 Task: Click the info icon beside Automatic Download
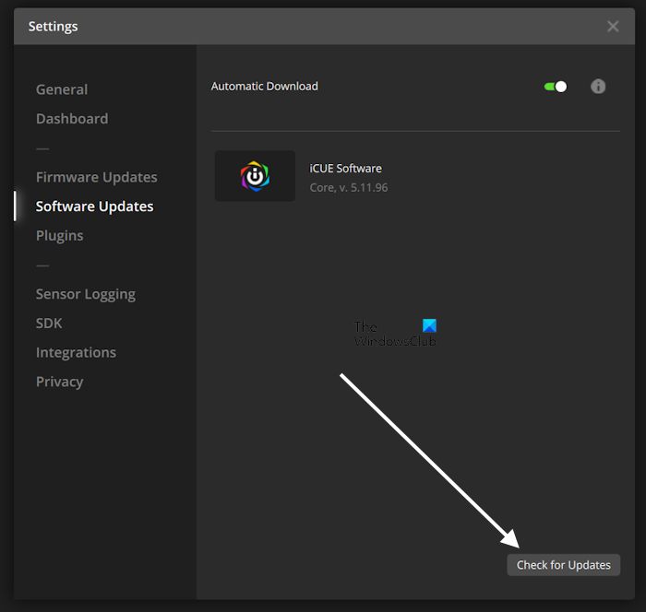click(x=598, y=87)
